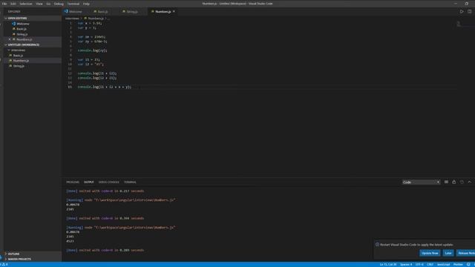
Task: Click the Later button in notification
Action: [448, 253]
